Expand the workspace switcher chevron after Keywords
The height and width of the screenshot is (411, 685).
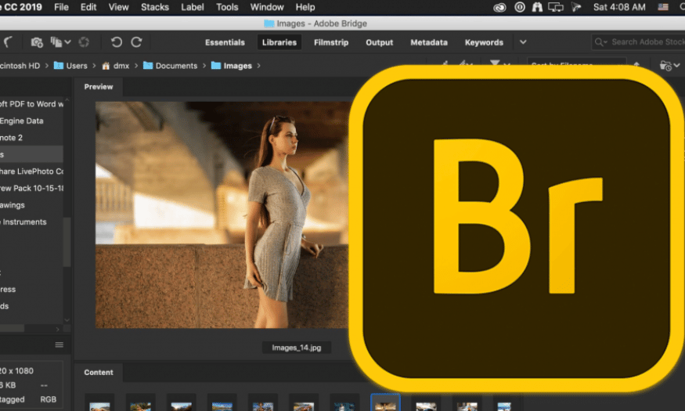click(x=523, y=42)
